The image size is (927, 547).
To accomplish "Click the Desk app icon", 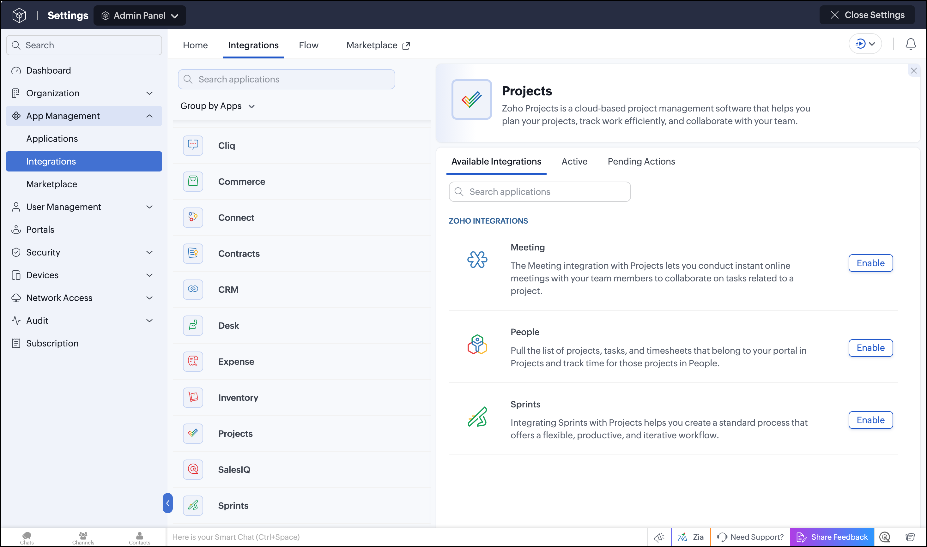I will pos(193,326).
